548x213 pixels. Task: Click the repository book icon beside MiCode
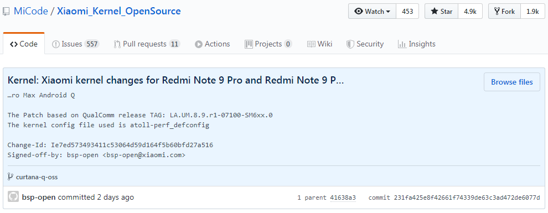tap(5, 11)
